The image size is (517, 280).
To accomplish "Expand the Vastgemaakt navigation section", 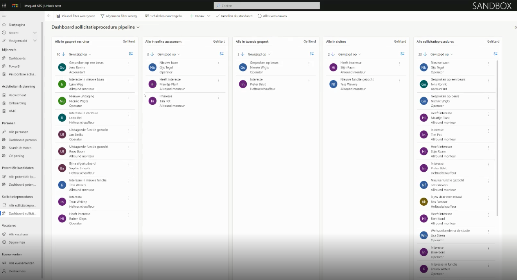I will pyautogui.click(x=35, y=41).
